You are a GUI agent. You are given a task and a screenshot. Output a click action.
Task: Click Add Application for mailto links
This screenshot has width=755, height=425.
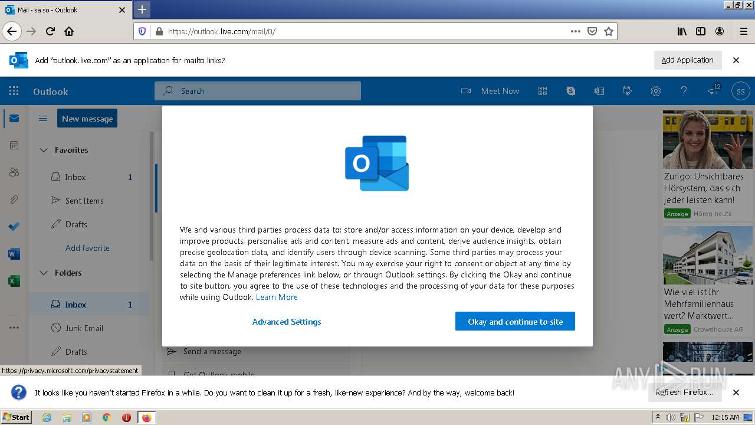(688, 60)
